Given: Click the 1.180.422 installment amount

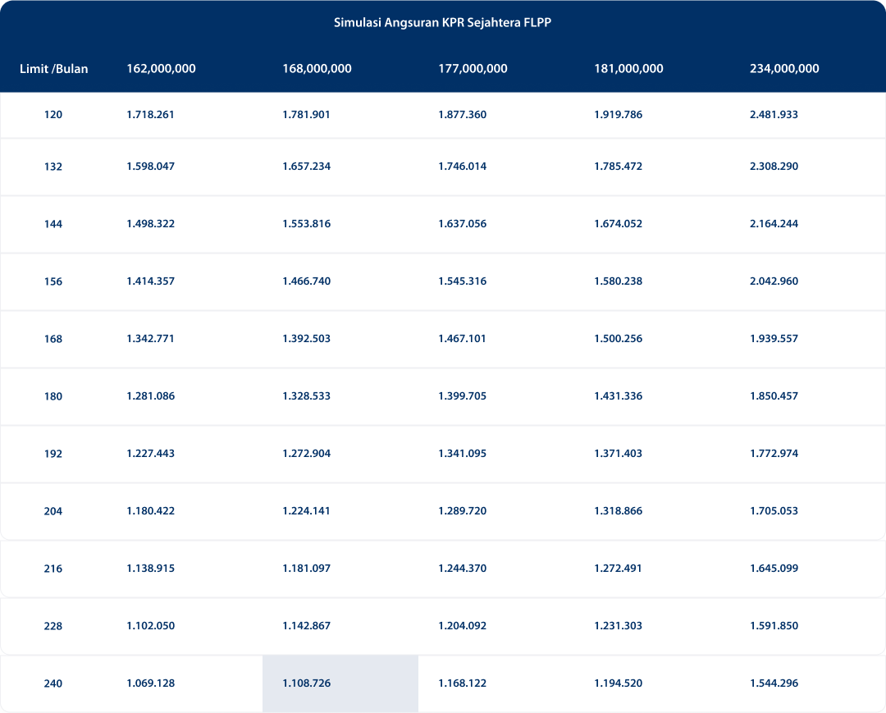Looking at the screenshot, I should pos(150,511).
